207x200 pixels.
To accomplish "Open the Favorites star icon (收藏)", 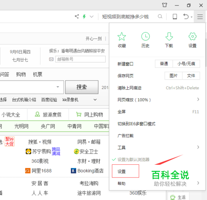I will (122, 37).
